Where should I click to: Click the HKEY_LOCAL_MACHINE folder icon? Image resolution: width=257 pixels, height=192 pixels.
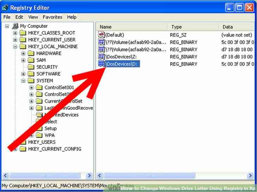23,46
